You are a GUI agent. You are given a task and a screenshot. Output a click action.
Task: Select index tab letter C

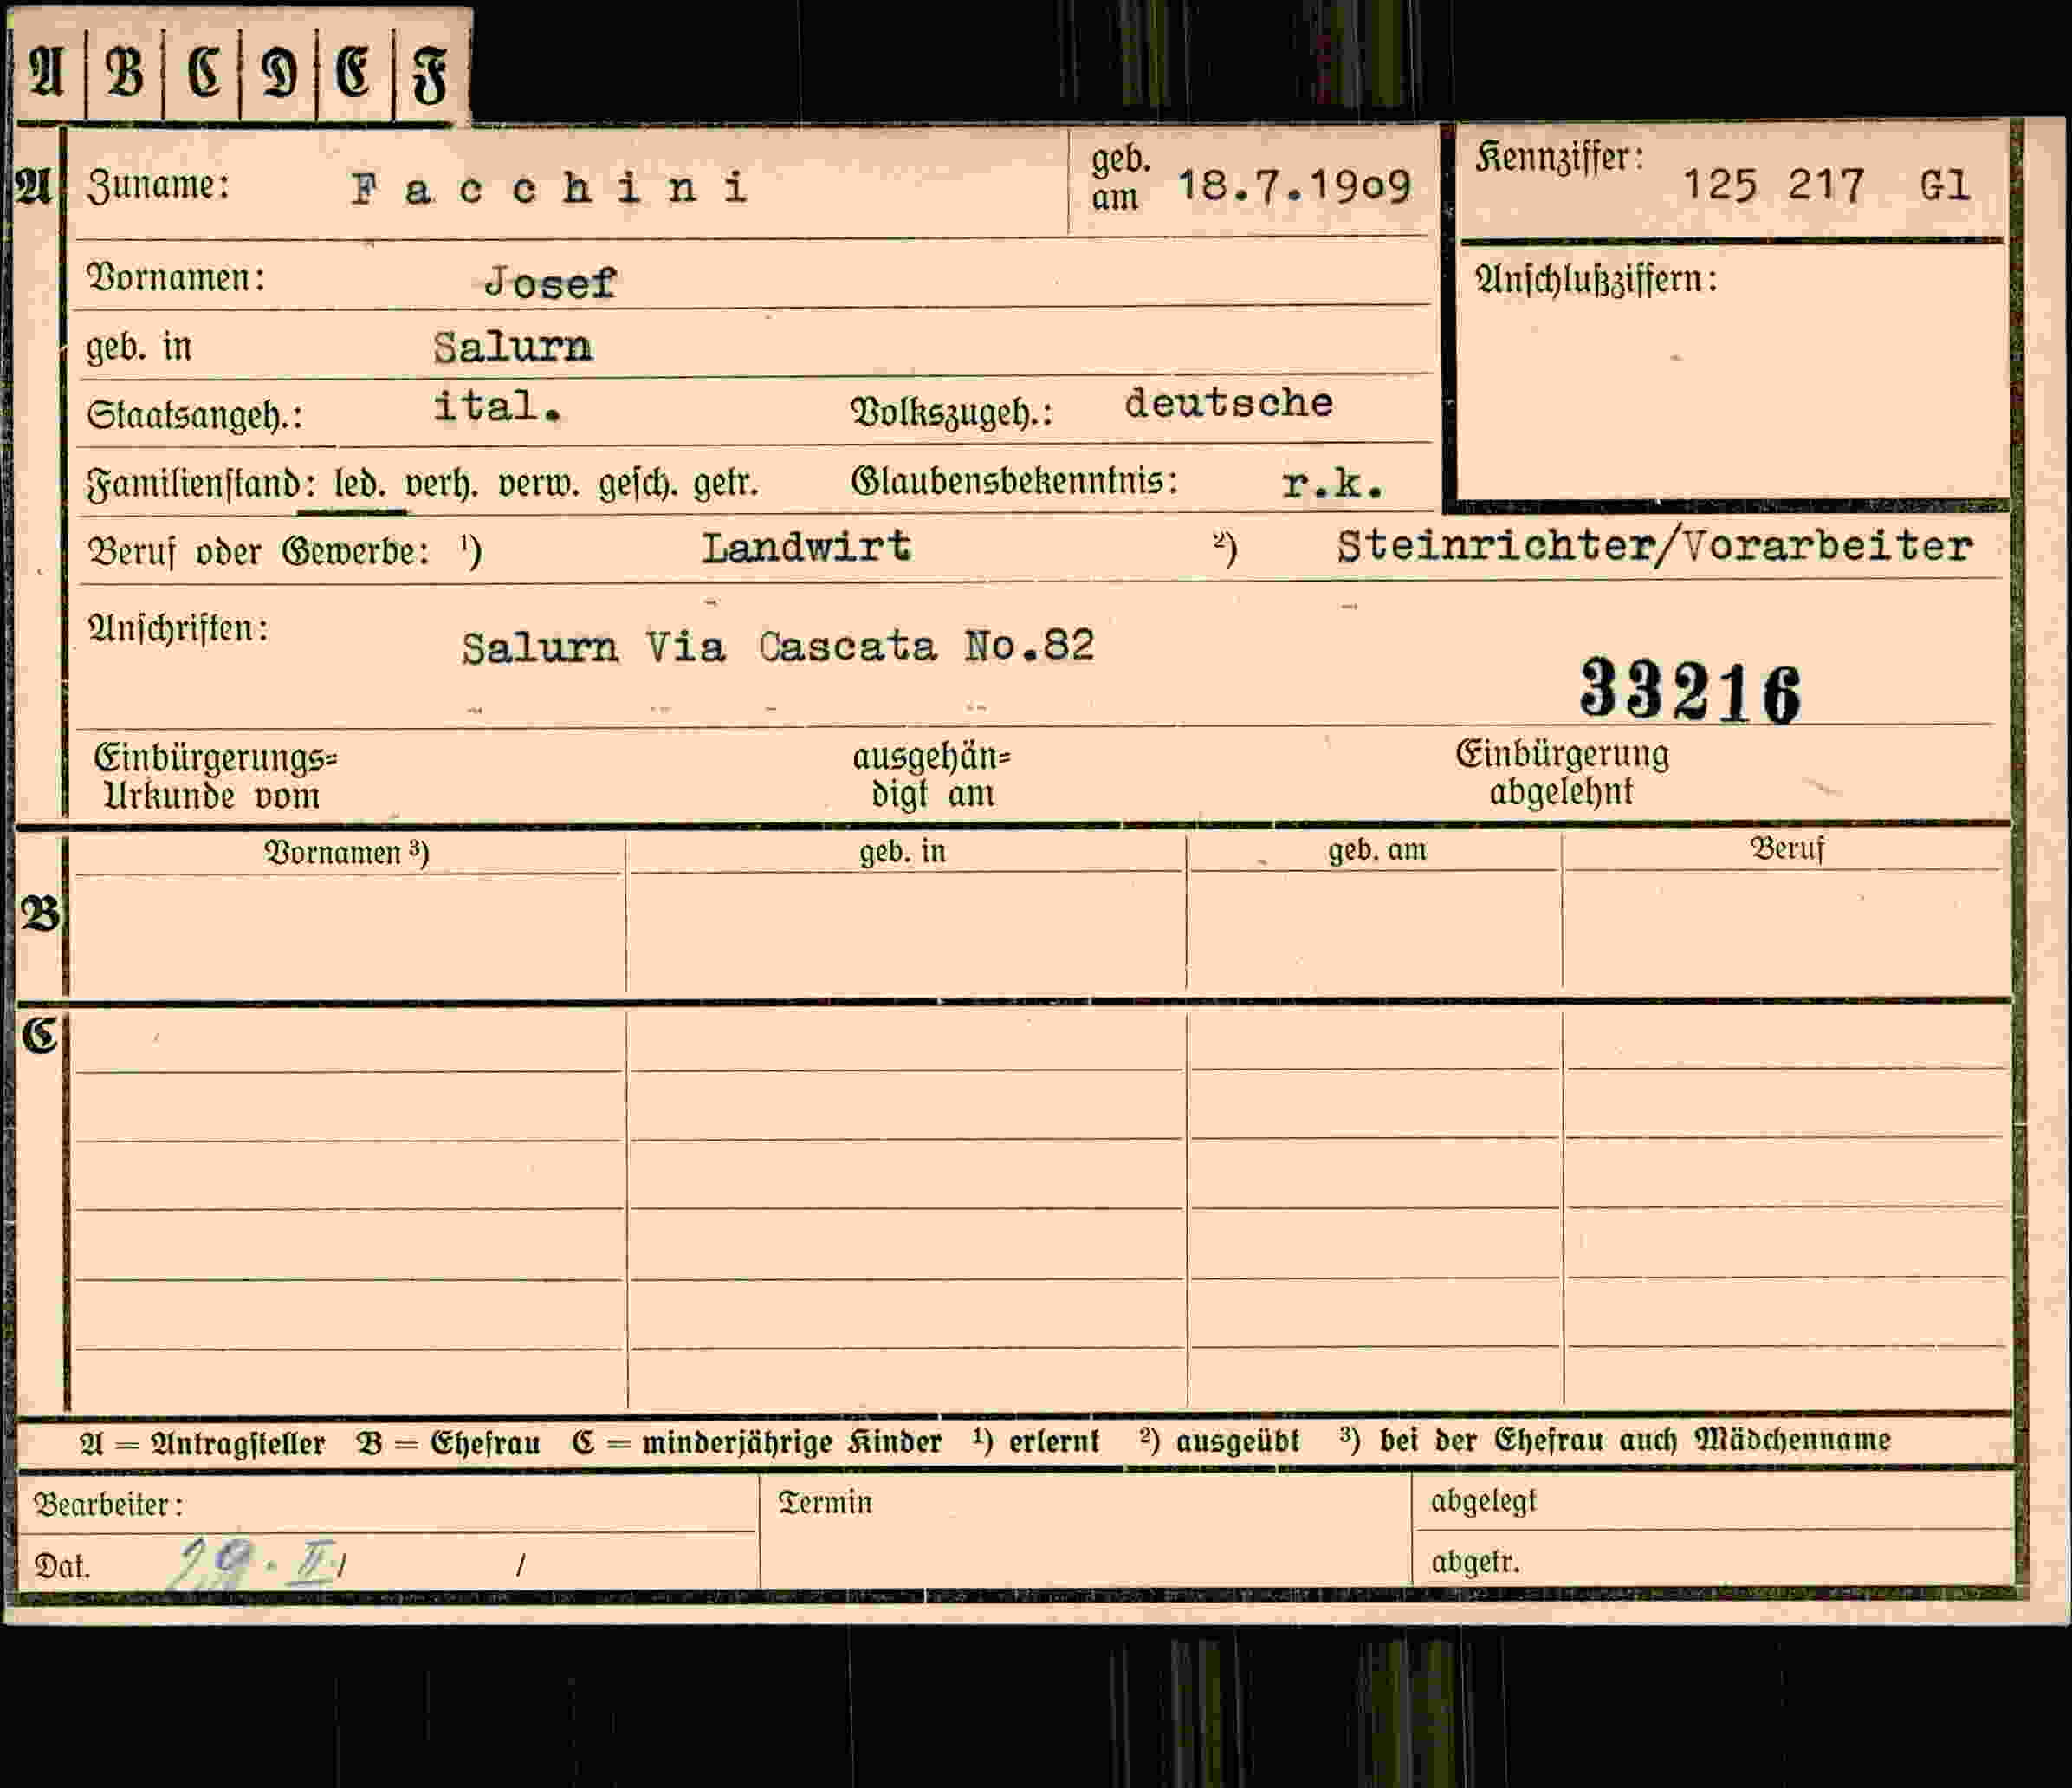tap(204, 74)
